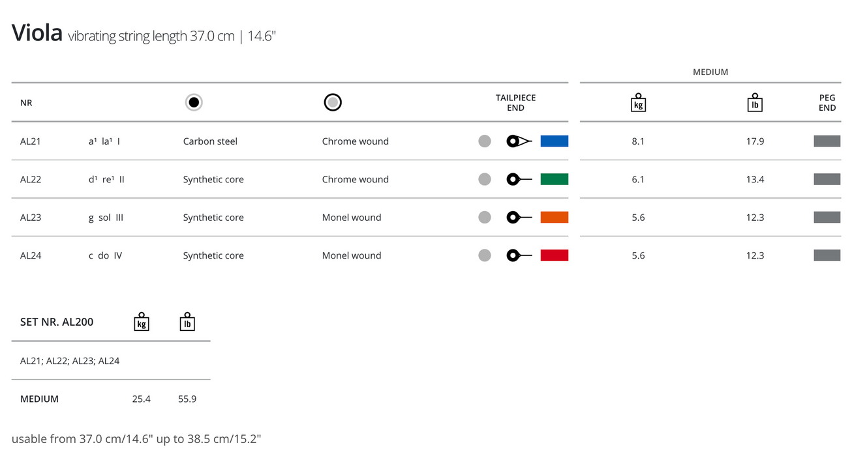Image resolution: width=852 pixels, height=456 pixels.
Task: Click the ball-end icon in AL24 row
Action: [x=519, y=255]
